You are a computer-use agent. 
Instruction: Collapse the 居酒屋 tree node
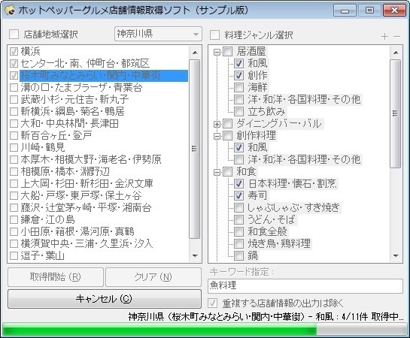point(217,52)
